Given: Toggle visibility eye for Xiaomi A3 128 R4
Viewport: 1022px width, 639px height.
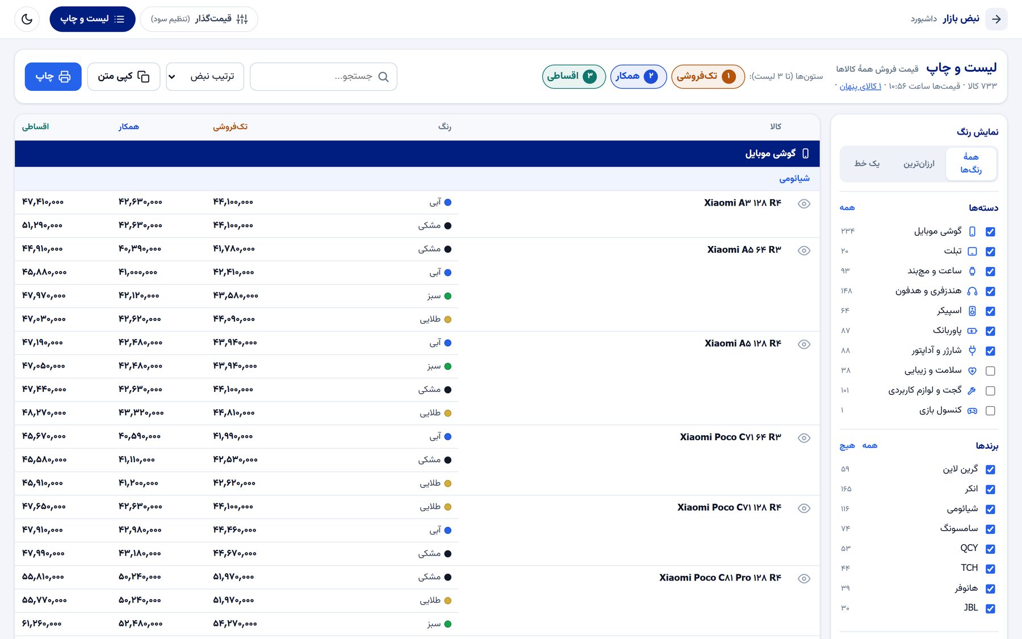Looking at the screenshot, I should (804, 203).
